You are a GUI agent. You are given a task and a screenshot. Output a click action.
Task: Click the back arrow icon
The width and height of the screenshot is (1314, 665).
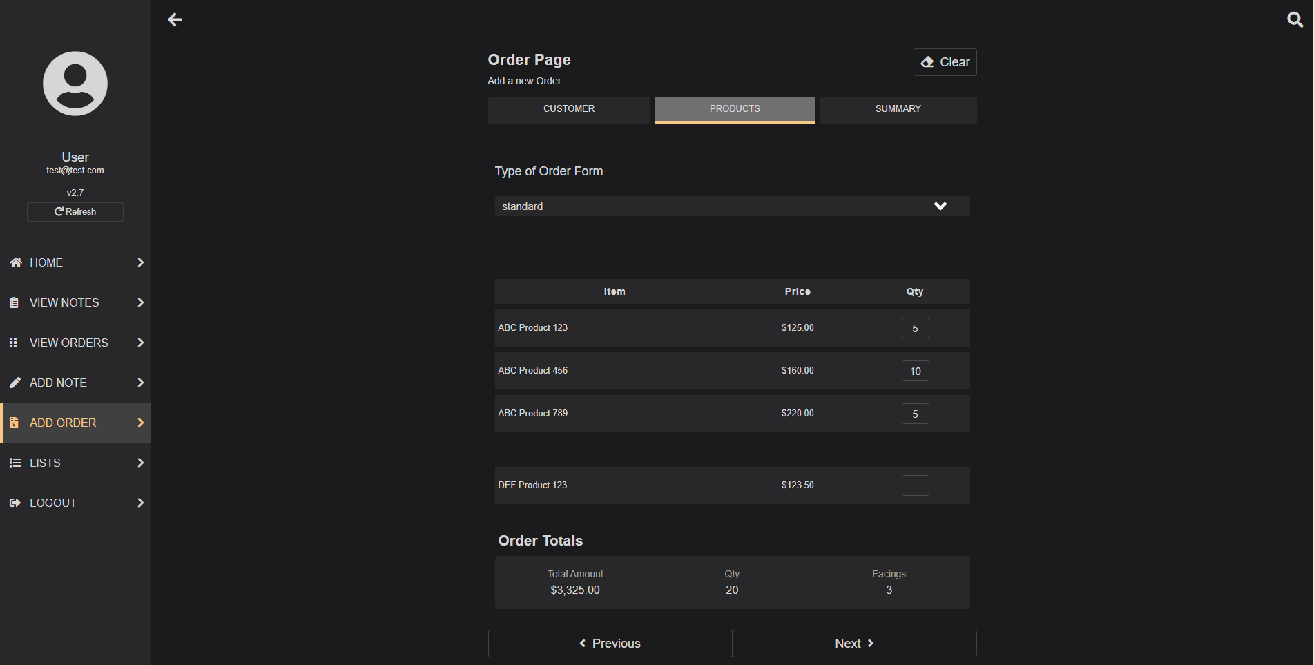[175, 19]
